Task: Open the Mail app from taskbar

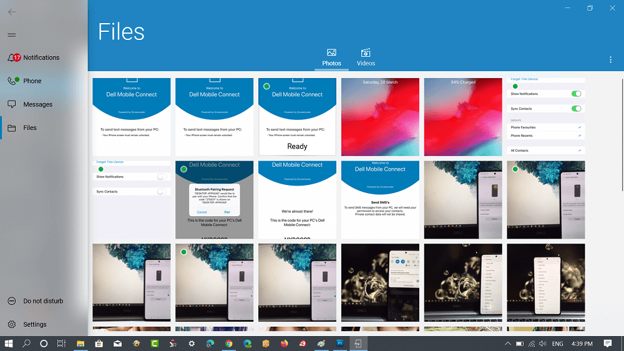Action: pyautogui.click(x=117, y=344)
